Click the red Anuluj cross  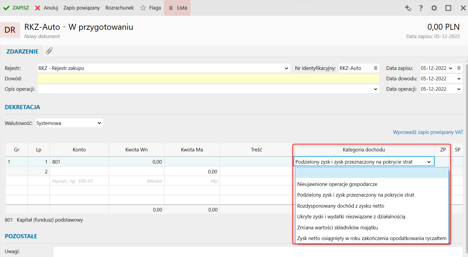37,8
